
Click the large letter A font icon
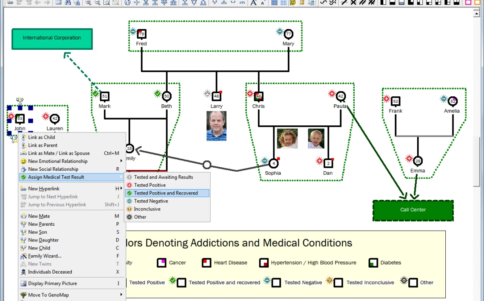pyautogui.click(x=253, y=2)
